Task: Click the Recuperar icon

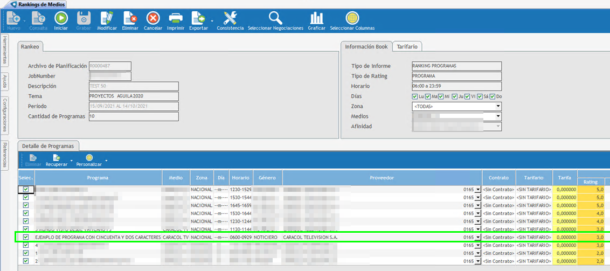Action: point(57,157)
